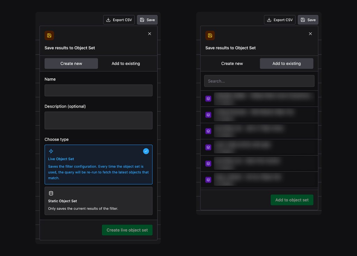Click orange save icon in right dialog

(210, 35)
